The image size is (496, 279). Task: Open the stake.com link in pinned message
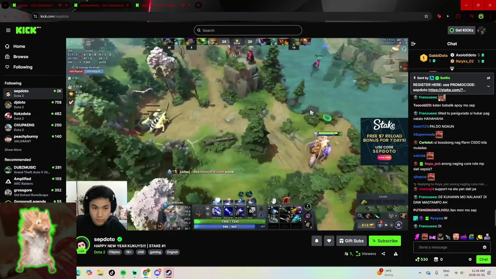pyautogui.click(x=447, y=90)
